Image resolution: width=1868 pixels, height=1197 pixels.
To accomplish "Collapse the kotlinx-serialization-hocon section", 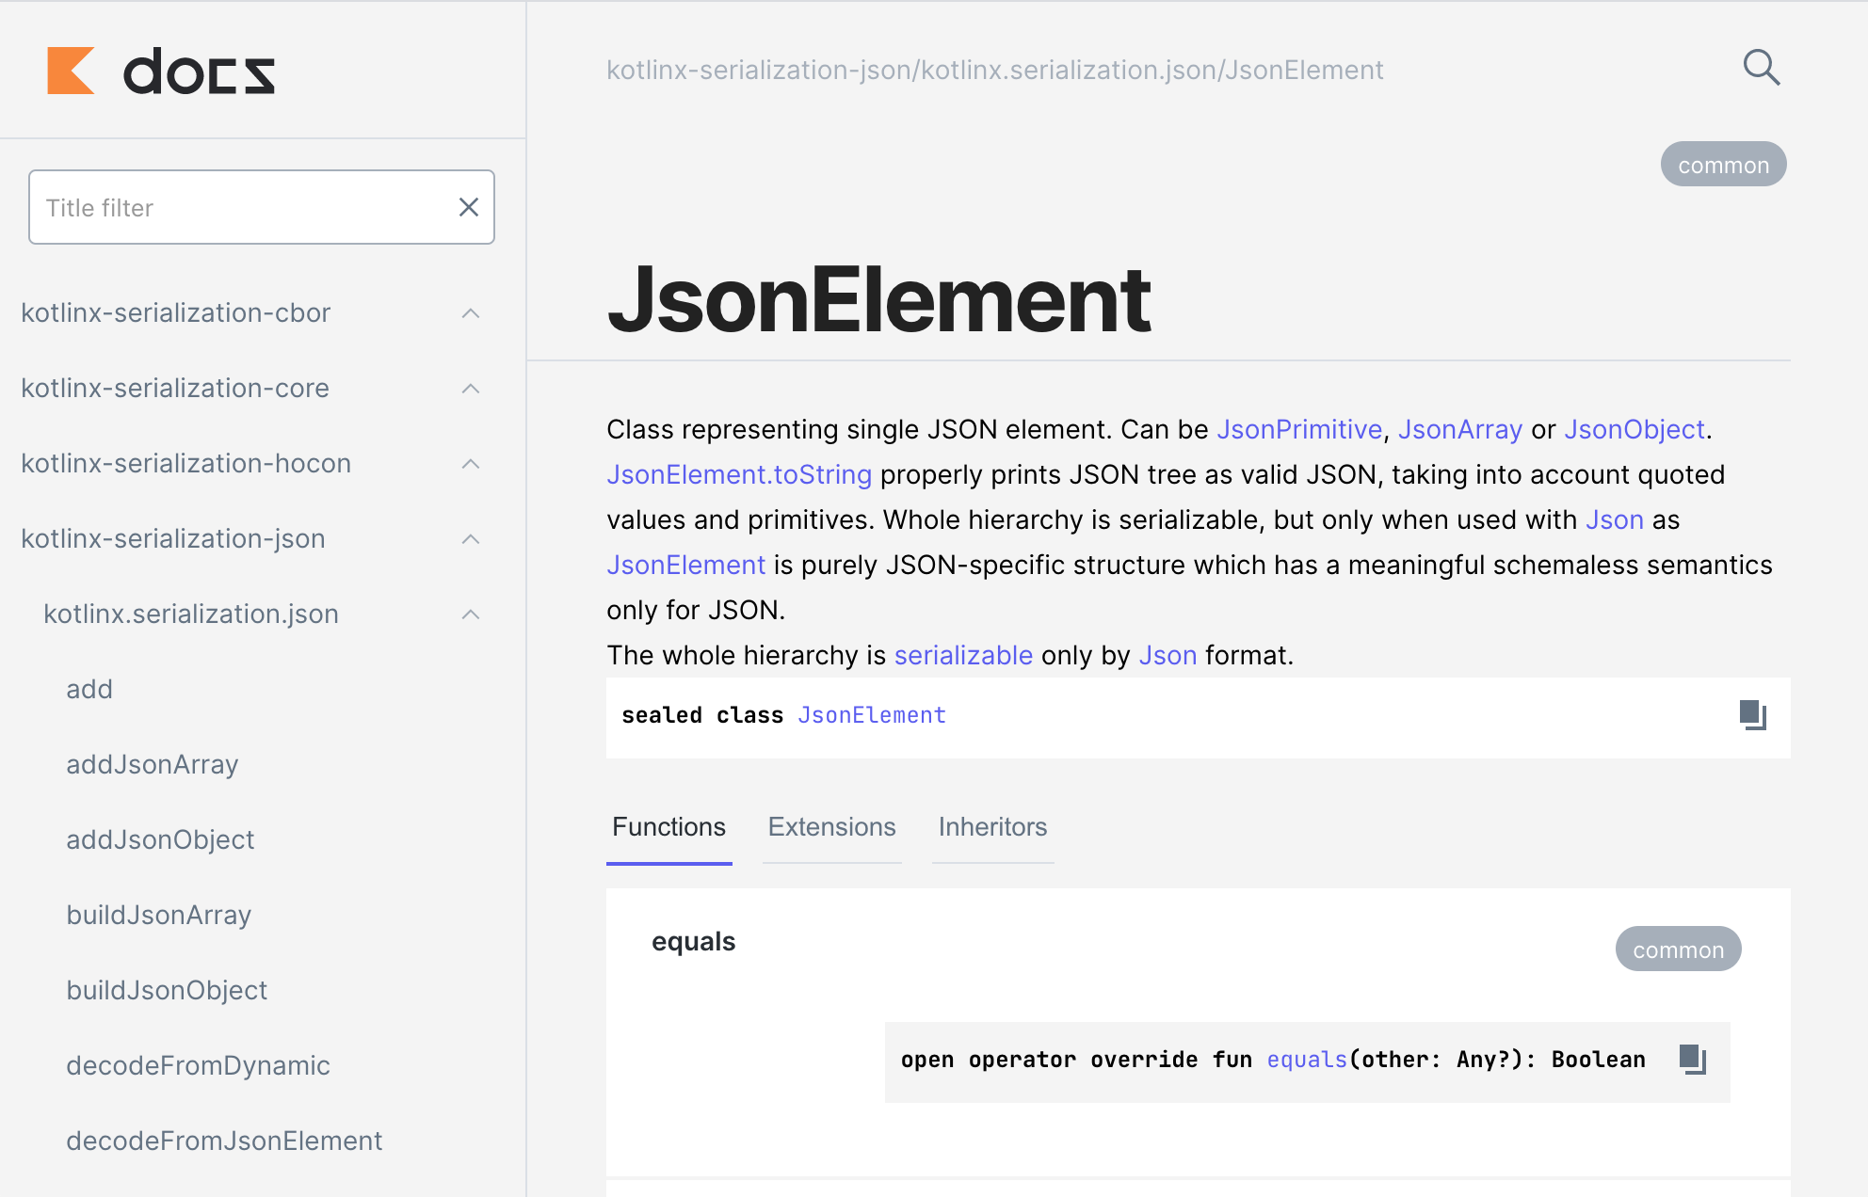I will click(x=474, y=464).
